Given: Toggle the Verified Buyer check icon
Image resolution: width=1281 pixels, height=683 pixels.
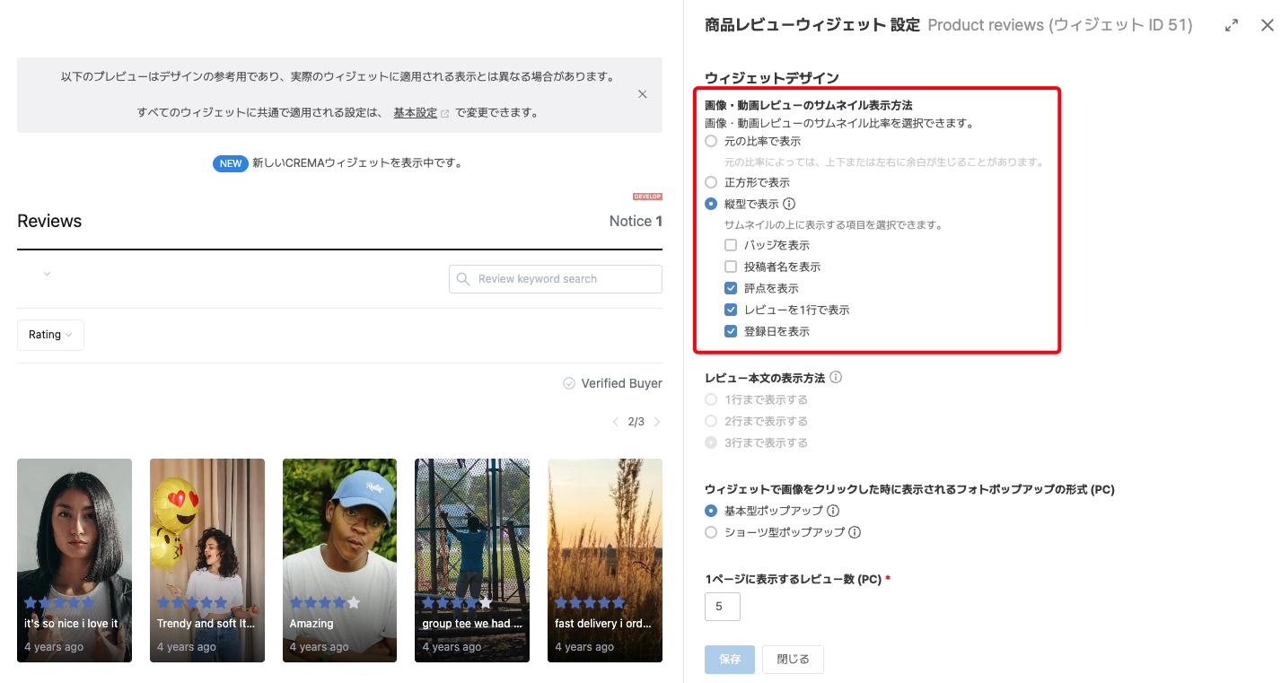Looking at the screenshot, I should click(568, 383).
